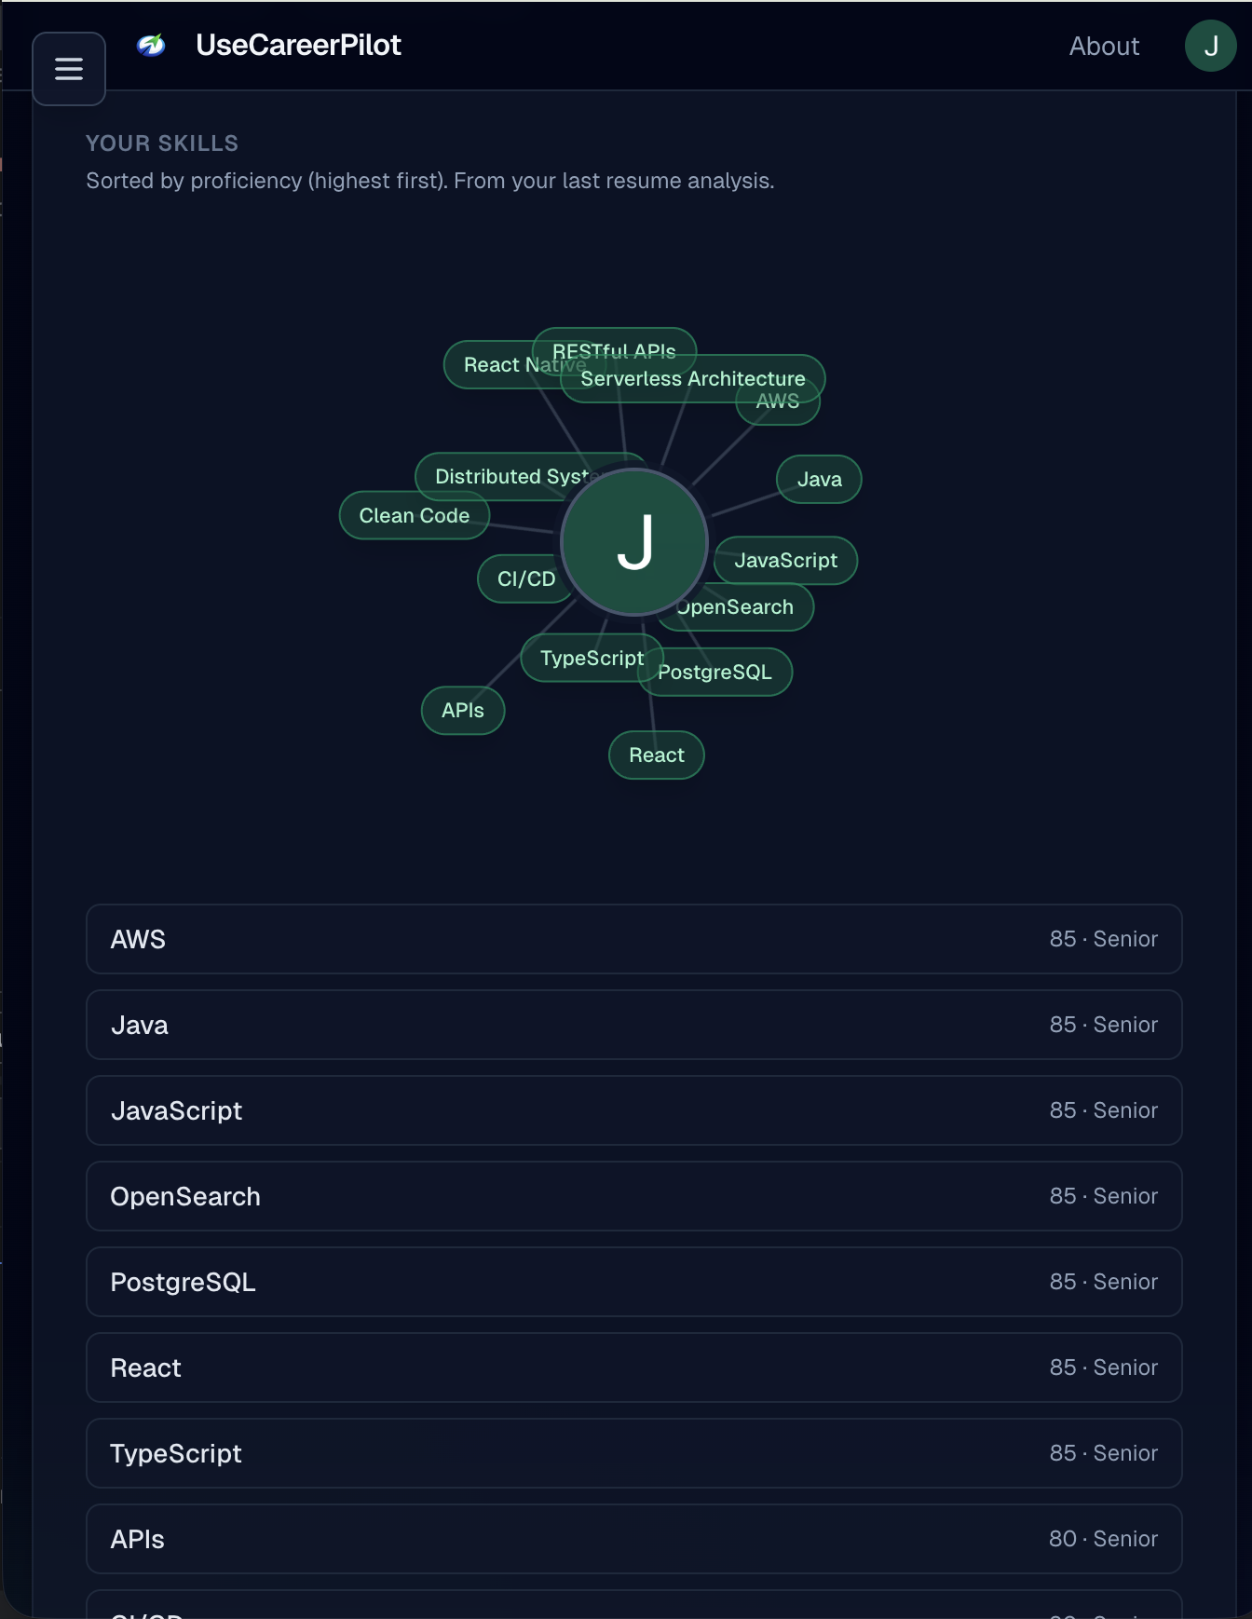Select the central J node in the skill graph
Image resolution: width=1252 pixels, height=1619 pixels.
point(634,543)
